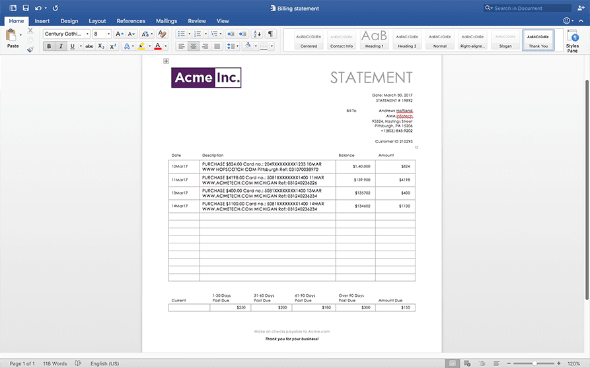This screenshot has height=368, width=590.
Task: Open the font name dropdown
Action: pos(87,34)
